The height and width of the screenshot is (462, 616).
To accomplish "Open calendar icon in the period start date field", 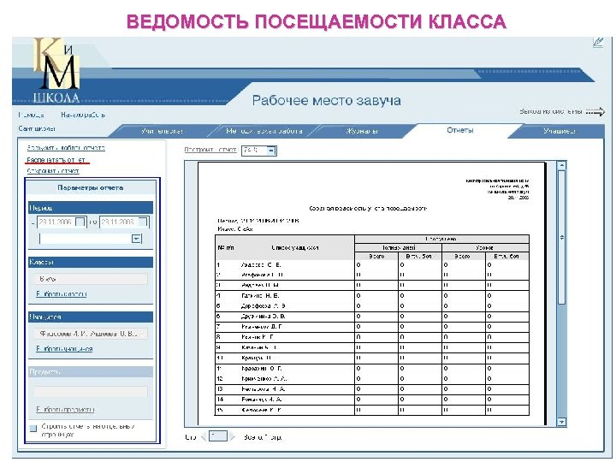I will (x=80, y=222).
